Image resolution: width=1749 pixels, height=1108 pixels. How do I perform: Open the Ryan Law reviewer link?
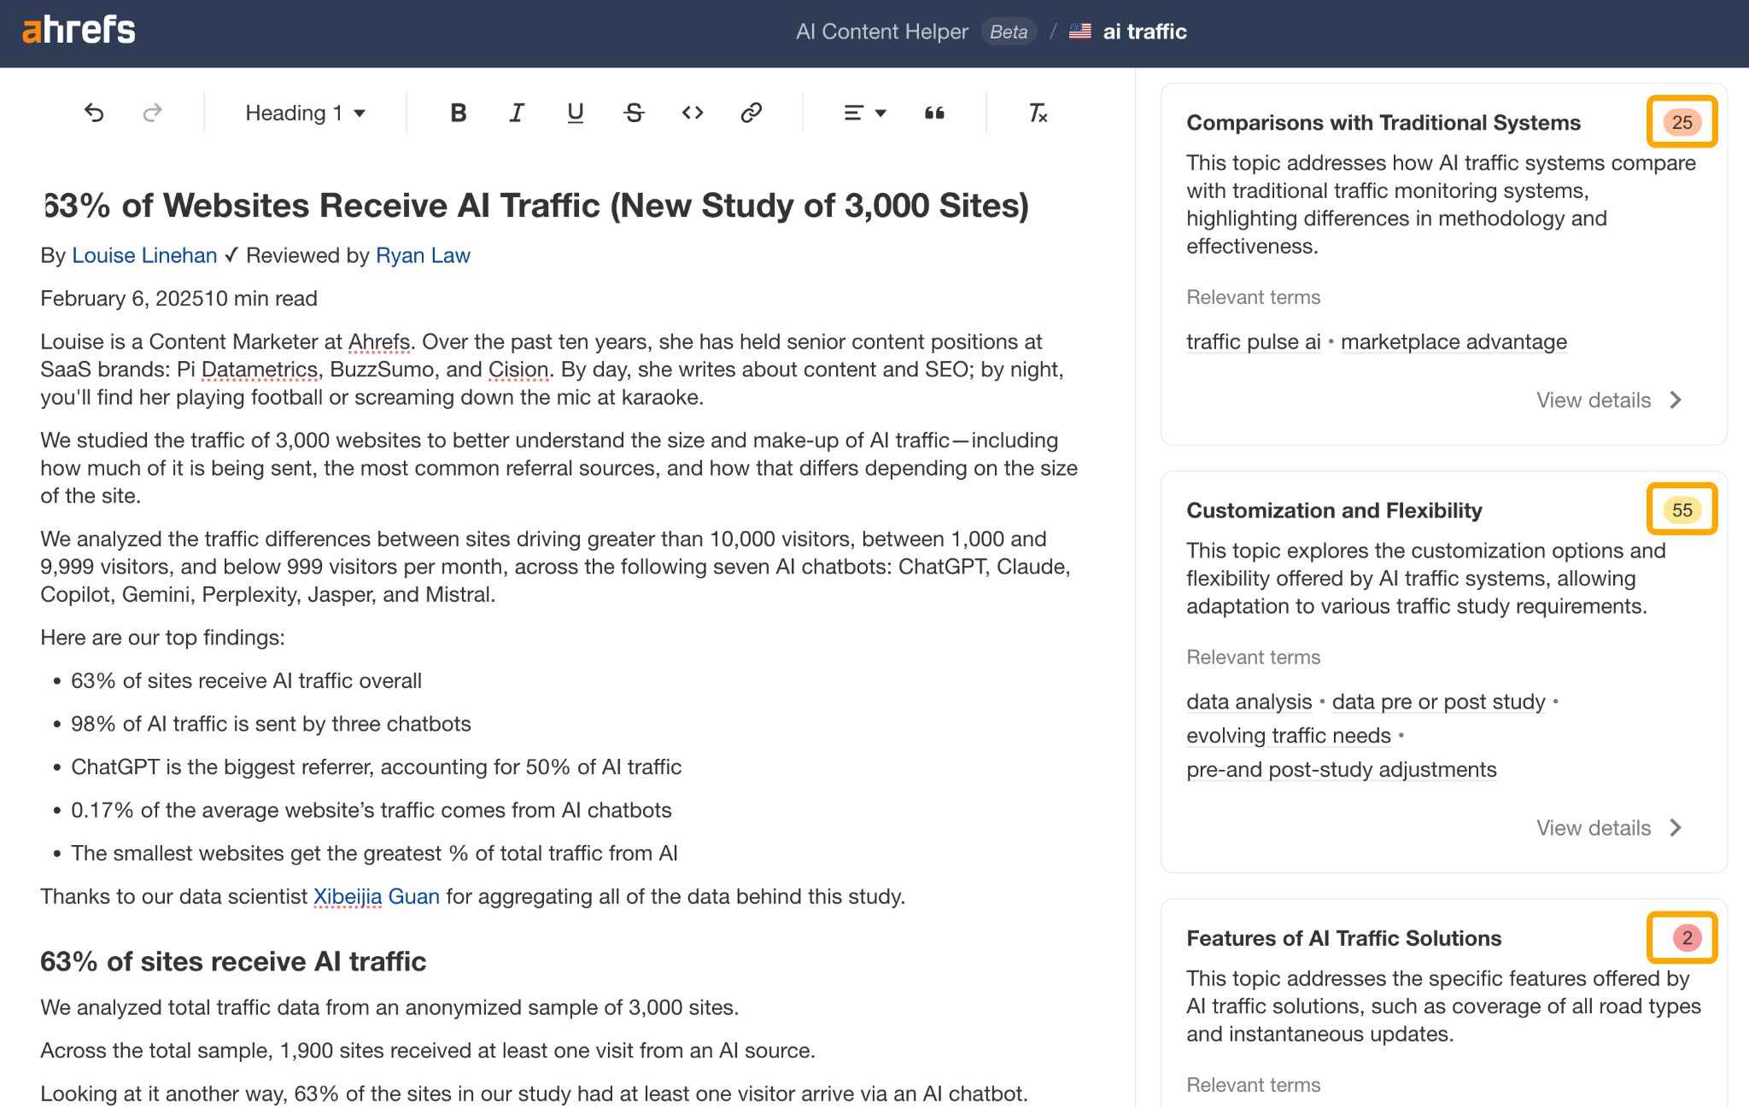pos(423,254)
